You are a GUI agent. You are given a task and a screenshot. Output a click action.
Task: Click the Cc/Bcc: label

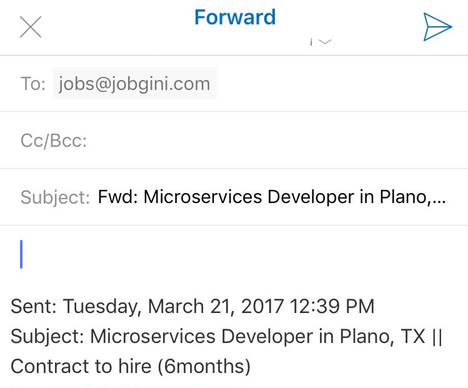[x=54, y=141]
